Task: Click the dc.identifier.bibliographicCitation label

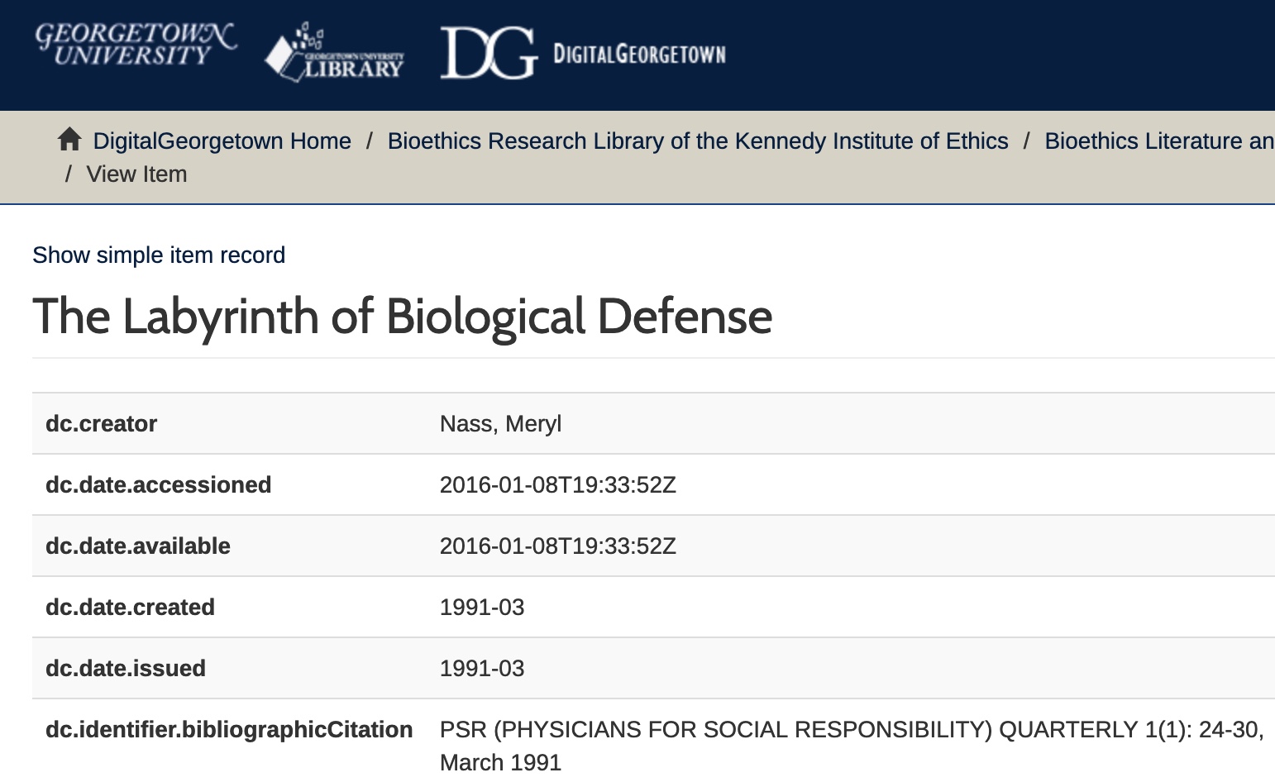Action: pos(229,730)
